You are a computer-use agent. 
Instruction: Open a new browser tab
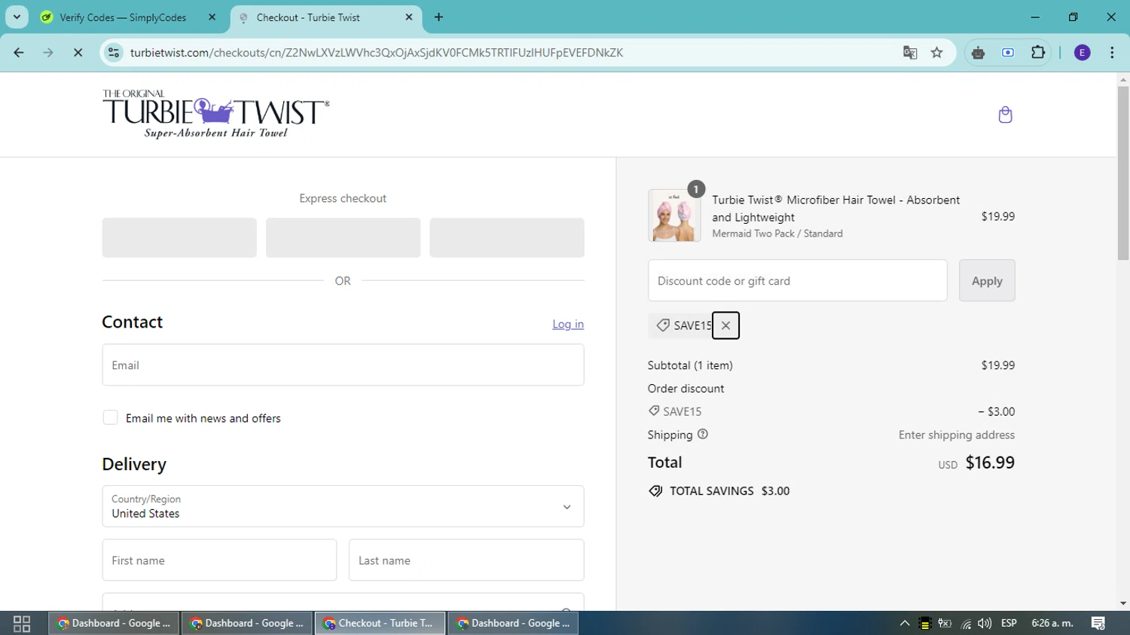click(438, 17)
